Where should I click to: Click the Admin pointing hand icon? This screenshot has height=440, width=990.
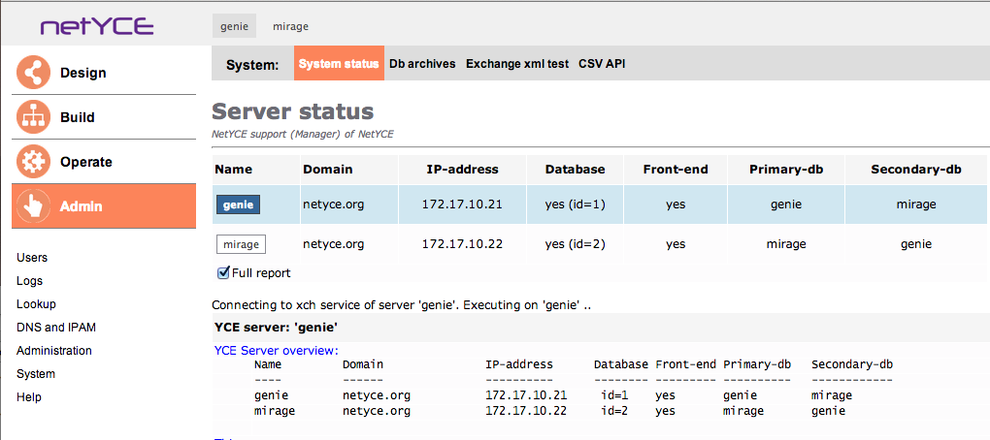(x=33, y=206)
